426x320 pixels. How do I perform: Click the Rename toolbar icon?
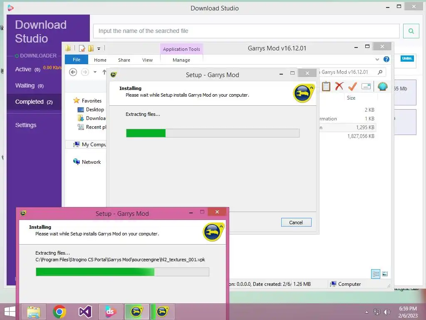pos(366,86)
